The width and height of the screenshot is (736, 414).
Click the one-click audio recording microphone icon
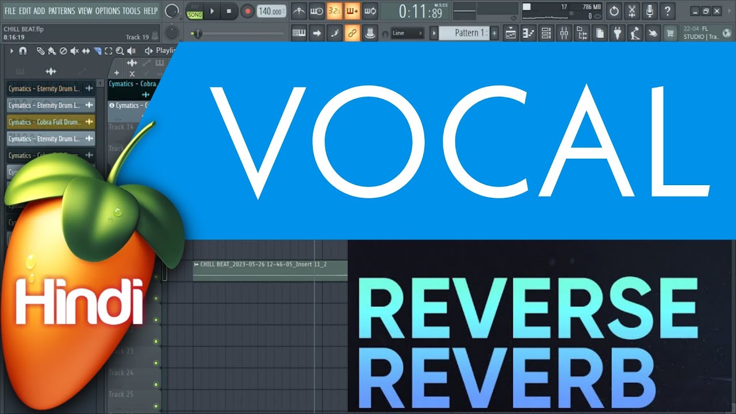coord(650,11)
